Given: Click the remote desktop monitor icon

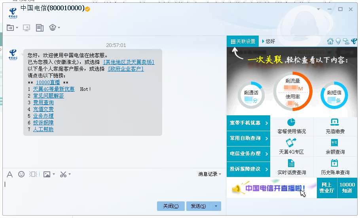Looking at the screenshot, I should pyautogui.click(x=27, y=28).
